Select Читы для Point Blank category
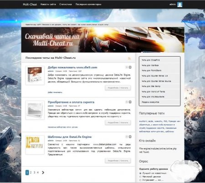The width and height of the screenshot is (205, 183). (159, 71)
